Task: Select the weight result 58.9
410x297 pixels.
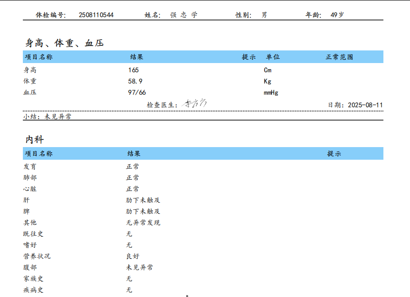Action: coord(135,81)
